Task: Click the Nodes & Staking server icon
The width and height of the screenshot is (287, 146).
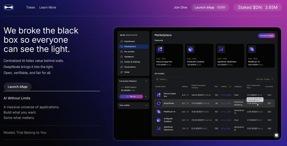Action: coord(121,62)
